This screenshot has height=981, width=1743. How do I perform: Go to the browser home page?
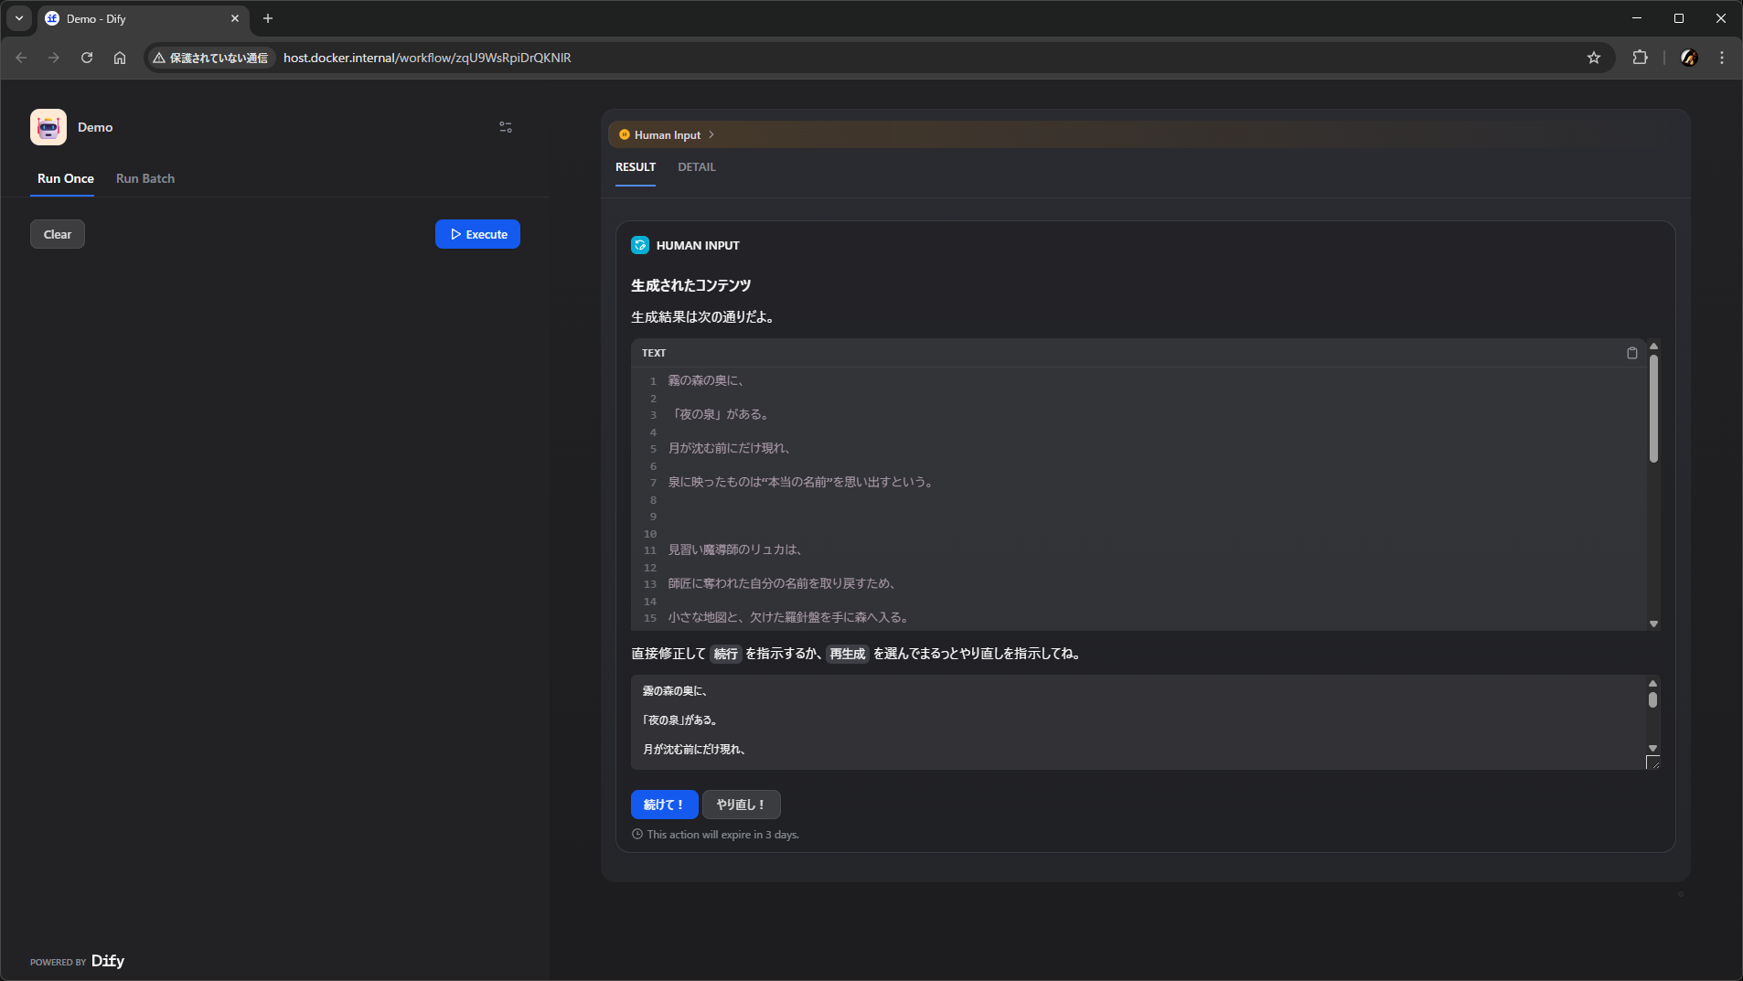(120, 58)
